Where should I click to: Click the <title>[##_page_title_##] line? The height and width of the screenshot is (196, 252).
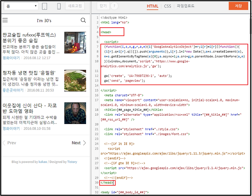(133, 110)
